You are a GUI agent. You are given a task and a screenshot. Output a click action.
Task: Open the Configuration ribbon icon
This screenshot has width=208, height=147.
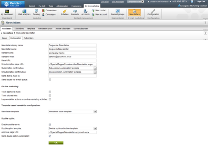tap(153, 12)
